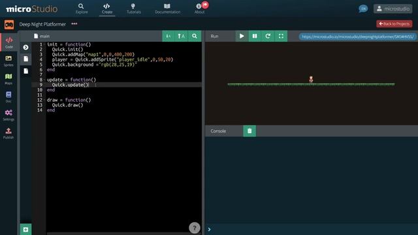Restart the game preview

point(268,36)
